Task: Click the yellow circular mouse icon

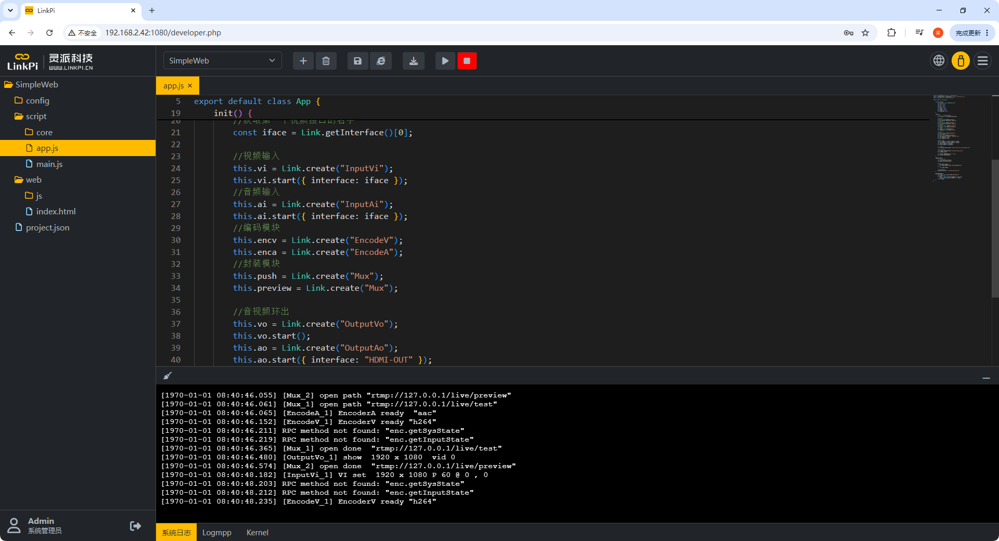Action: point(960,61)
